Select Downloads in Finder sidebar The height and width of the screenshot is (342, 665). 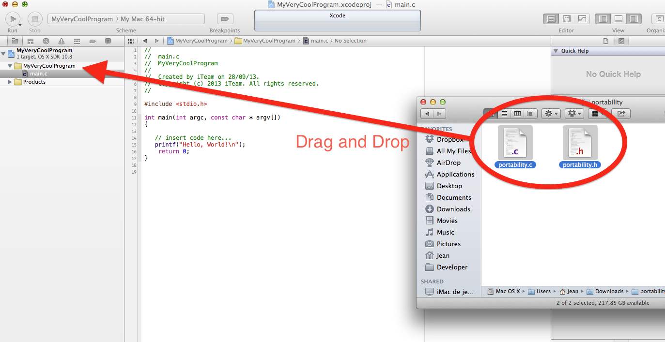[453, 209]
